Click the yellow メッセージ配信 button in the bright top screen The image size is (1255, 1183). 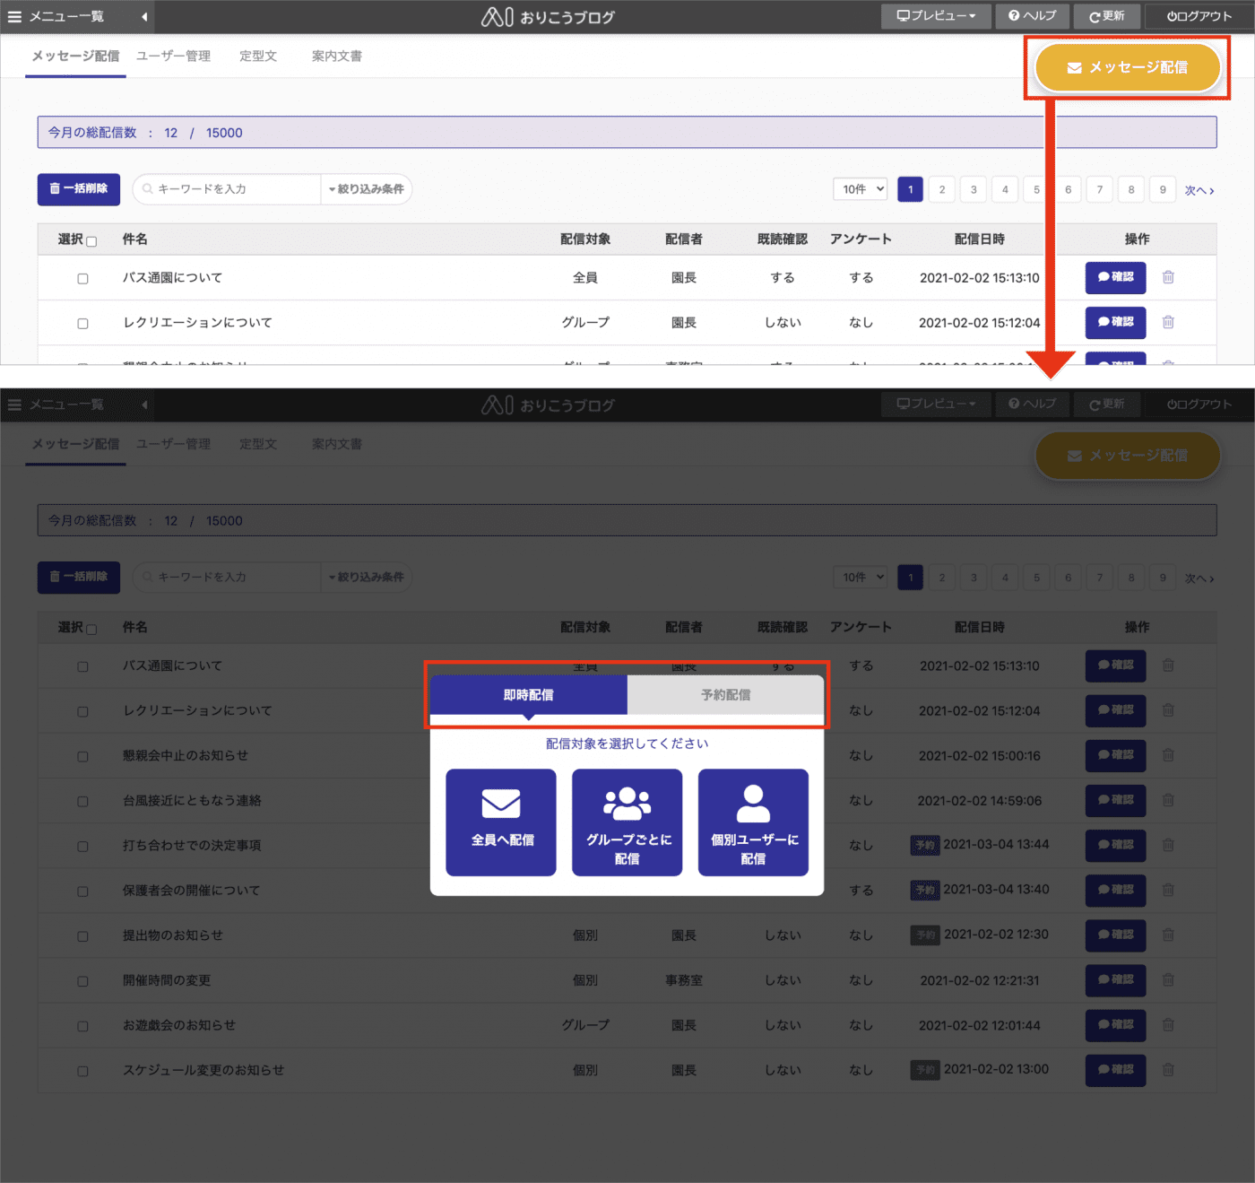[1128, 67]
